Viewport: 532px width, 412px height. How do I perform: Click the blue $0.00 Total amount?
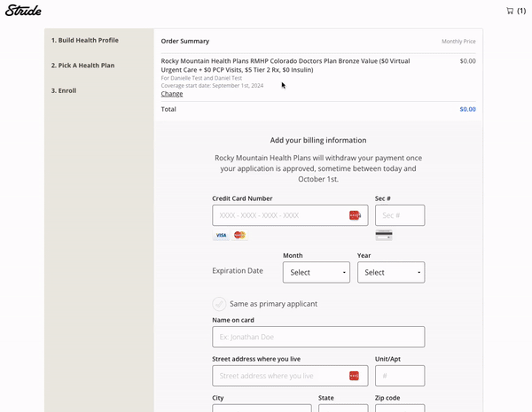pyautogui.click(x=467, y=109)
